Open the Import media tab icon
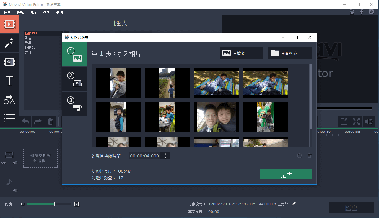Viewport: 379px width, 218px height. tap(9, 24)
